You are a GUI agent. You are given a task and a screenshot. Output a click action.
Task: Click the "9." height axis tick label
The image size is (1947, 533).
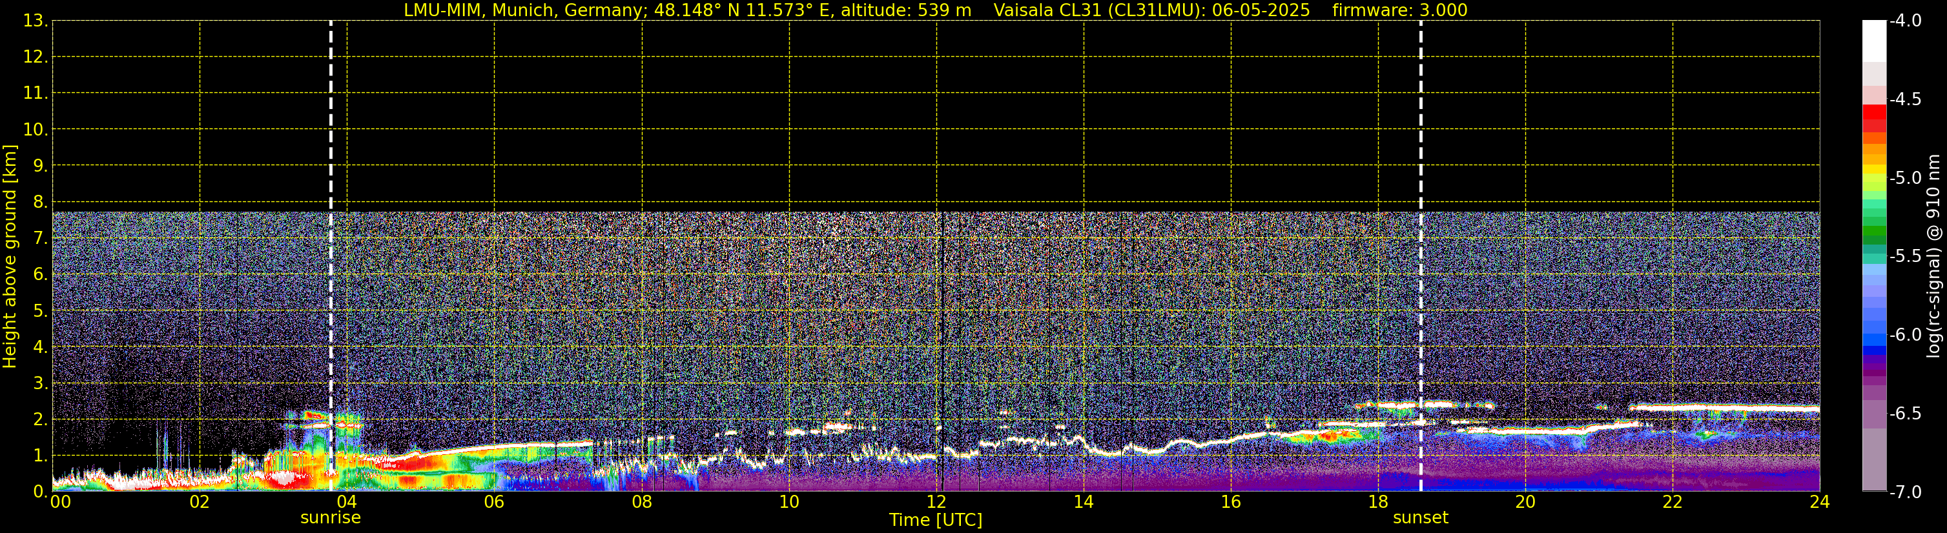pos(40,166)
